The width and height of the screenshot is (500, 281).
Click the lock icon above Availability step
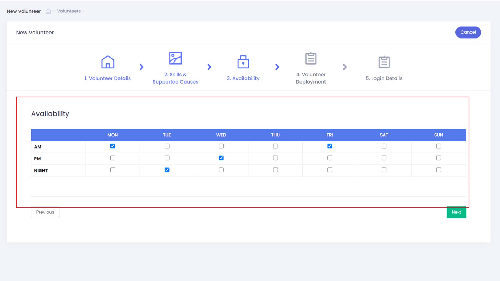coord(243,62)
